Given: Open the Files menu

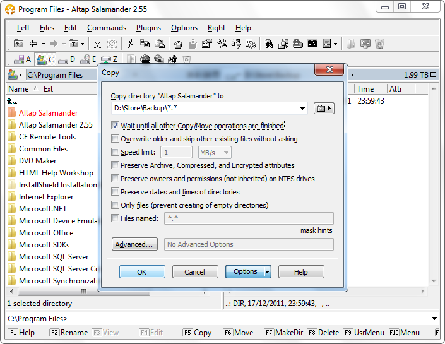Looking at the screenshot, I should (47, 28).
